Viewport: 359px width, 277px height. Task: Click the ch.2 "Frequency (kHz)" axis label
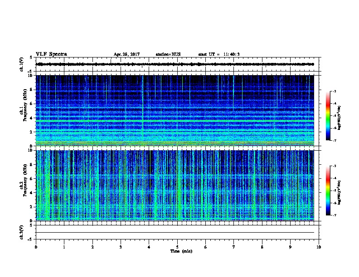(25, 180)
